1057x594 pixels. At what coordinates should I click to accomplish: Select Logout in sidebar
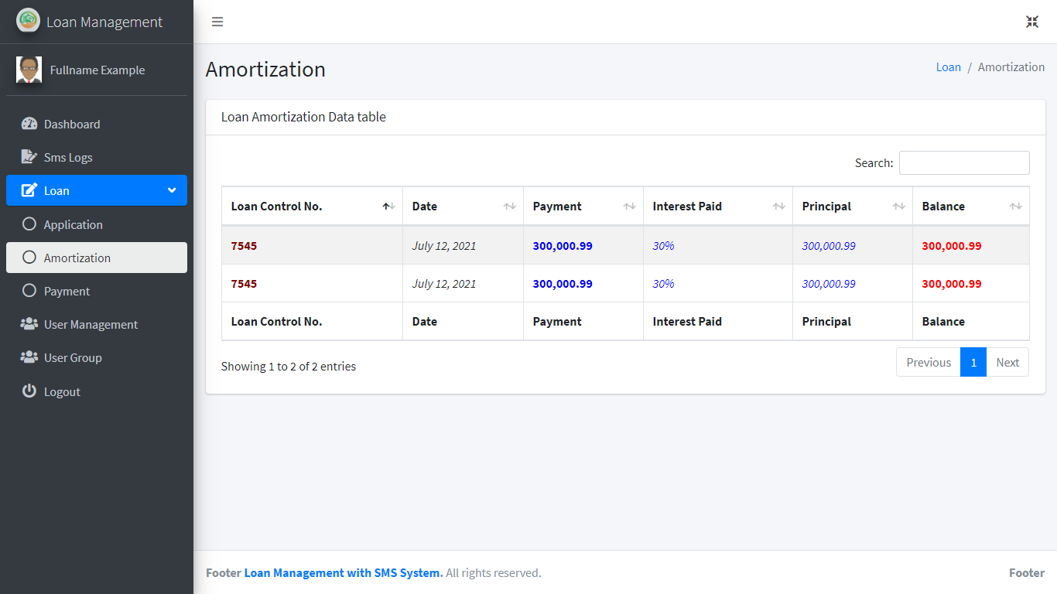pos(97,391)
